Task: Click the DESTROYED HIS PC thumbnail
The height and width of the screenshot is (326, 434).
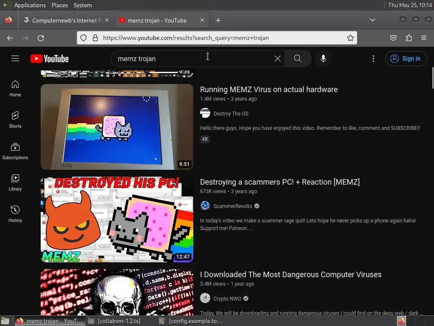Action: pyautogui.click(x=117, y=219)
